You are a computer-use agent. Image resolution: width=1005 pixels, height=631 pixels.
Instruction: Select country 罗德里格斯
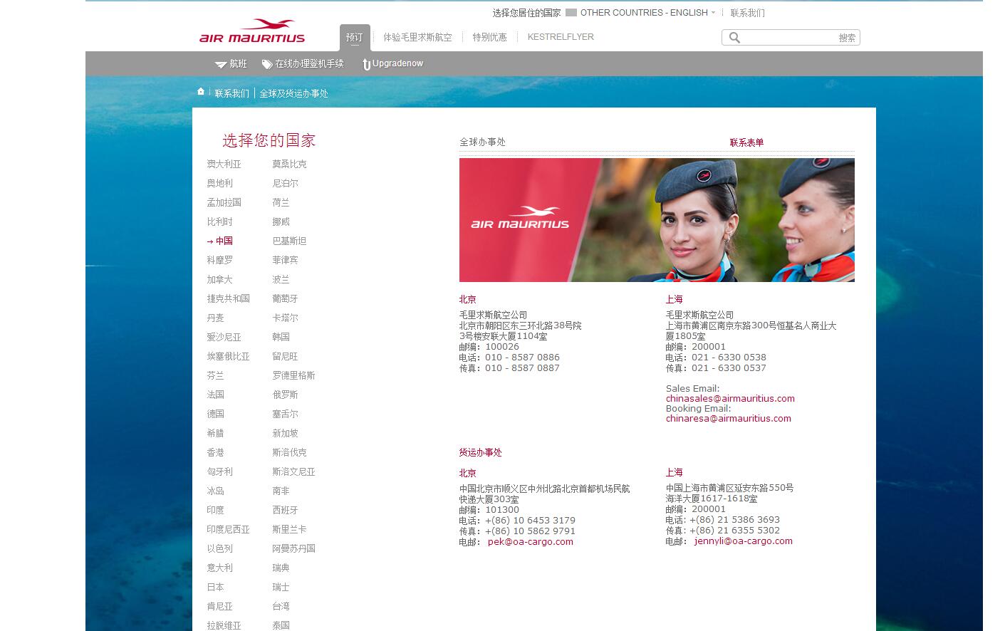tap(294, 375)
